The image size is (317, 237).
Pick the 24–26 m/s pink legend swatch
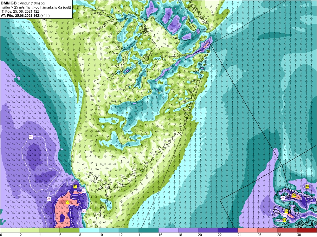click(248, 230)
